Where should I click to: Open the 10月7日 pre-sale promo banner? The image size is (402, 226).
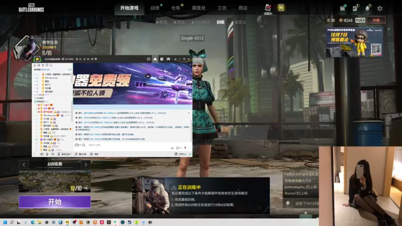[354, 42]
